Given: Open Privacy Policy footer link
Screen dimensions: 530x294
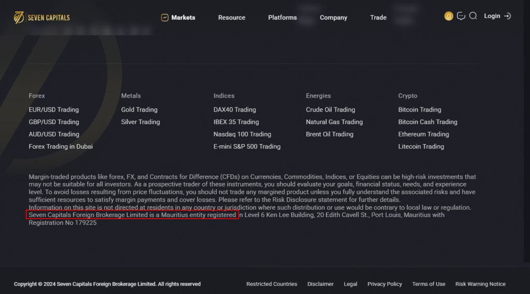Looking at the screenshot, I should (385, 284).
